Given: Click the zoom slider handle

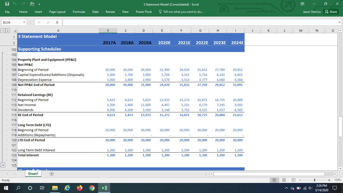Looking at the screenshot, I should (314, 180).
